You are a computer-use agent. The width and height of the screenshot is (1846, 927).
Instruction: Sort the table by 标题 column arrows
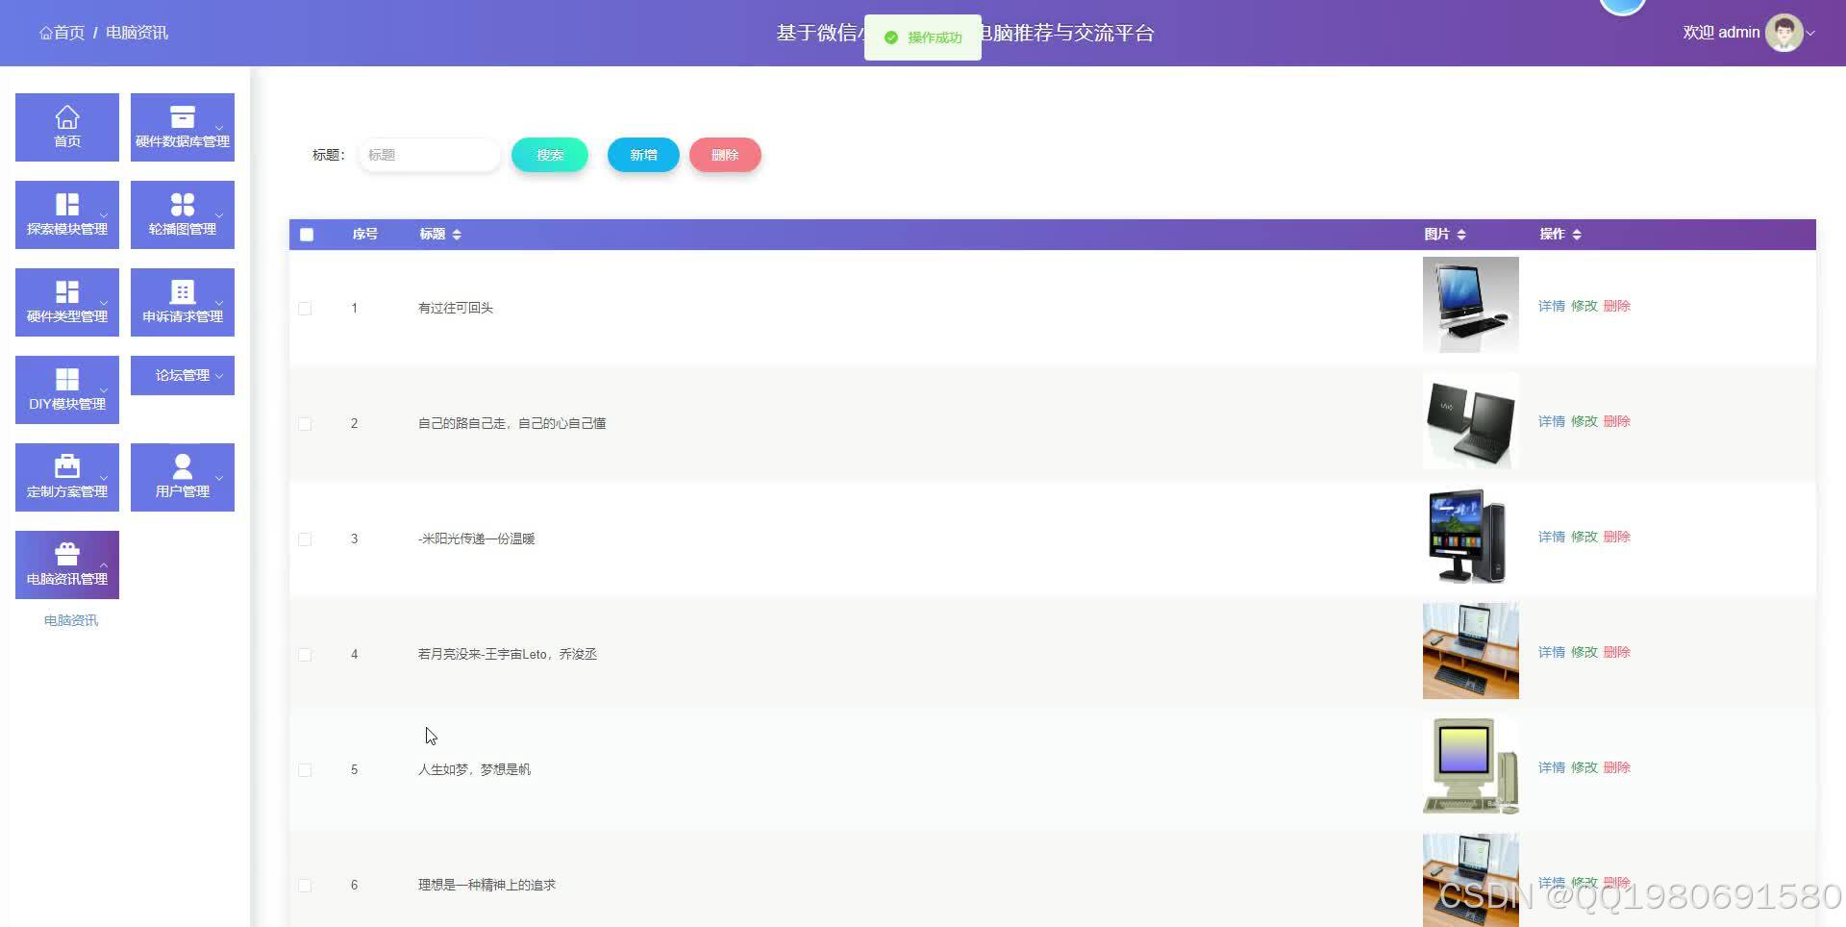tap(458, 234)
